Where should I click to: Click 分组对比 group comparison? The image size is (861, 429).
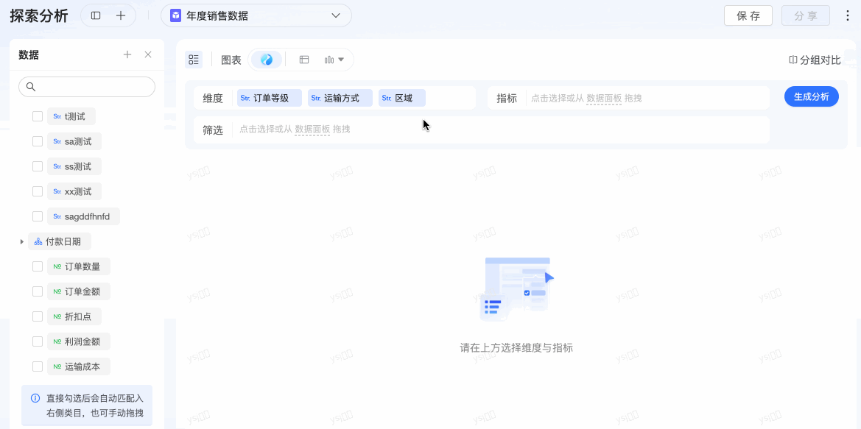[x=815, y=60]
